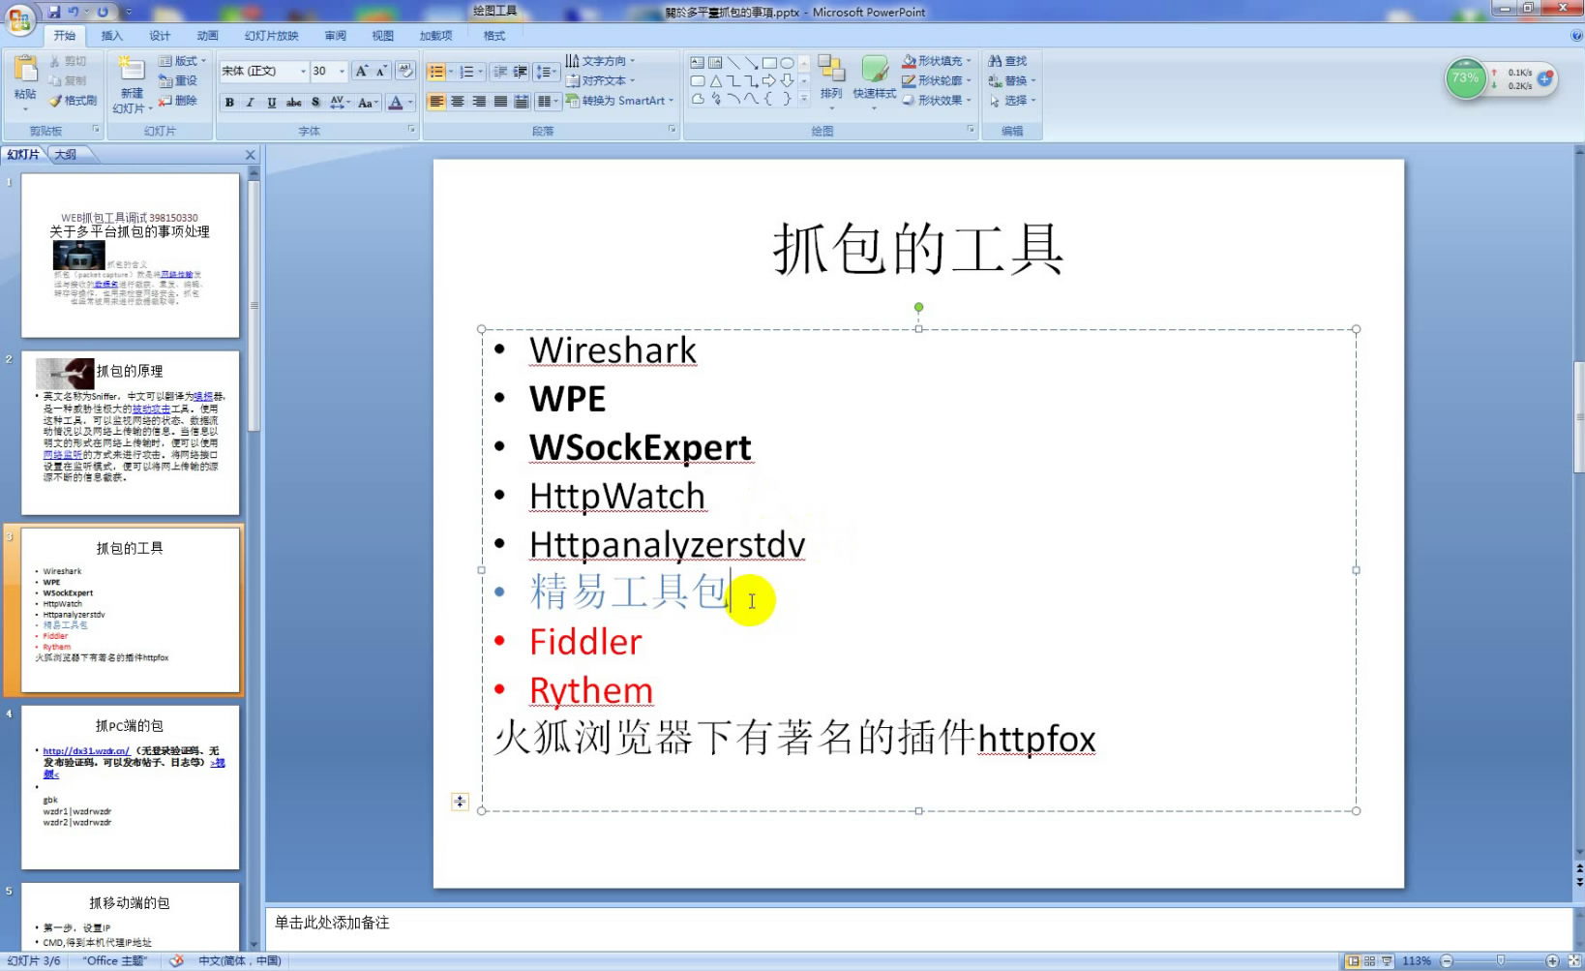Toggle center text alignment
1585x971 pixels.
pyautogui.click(x=458, y=102)
